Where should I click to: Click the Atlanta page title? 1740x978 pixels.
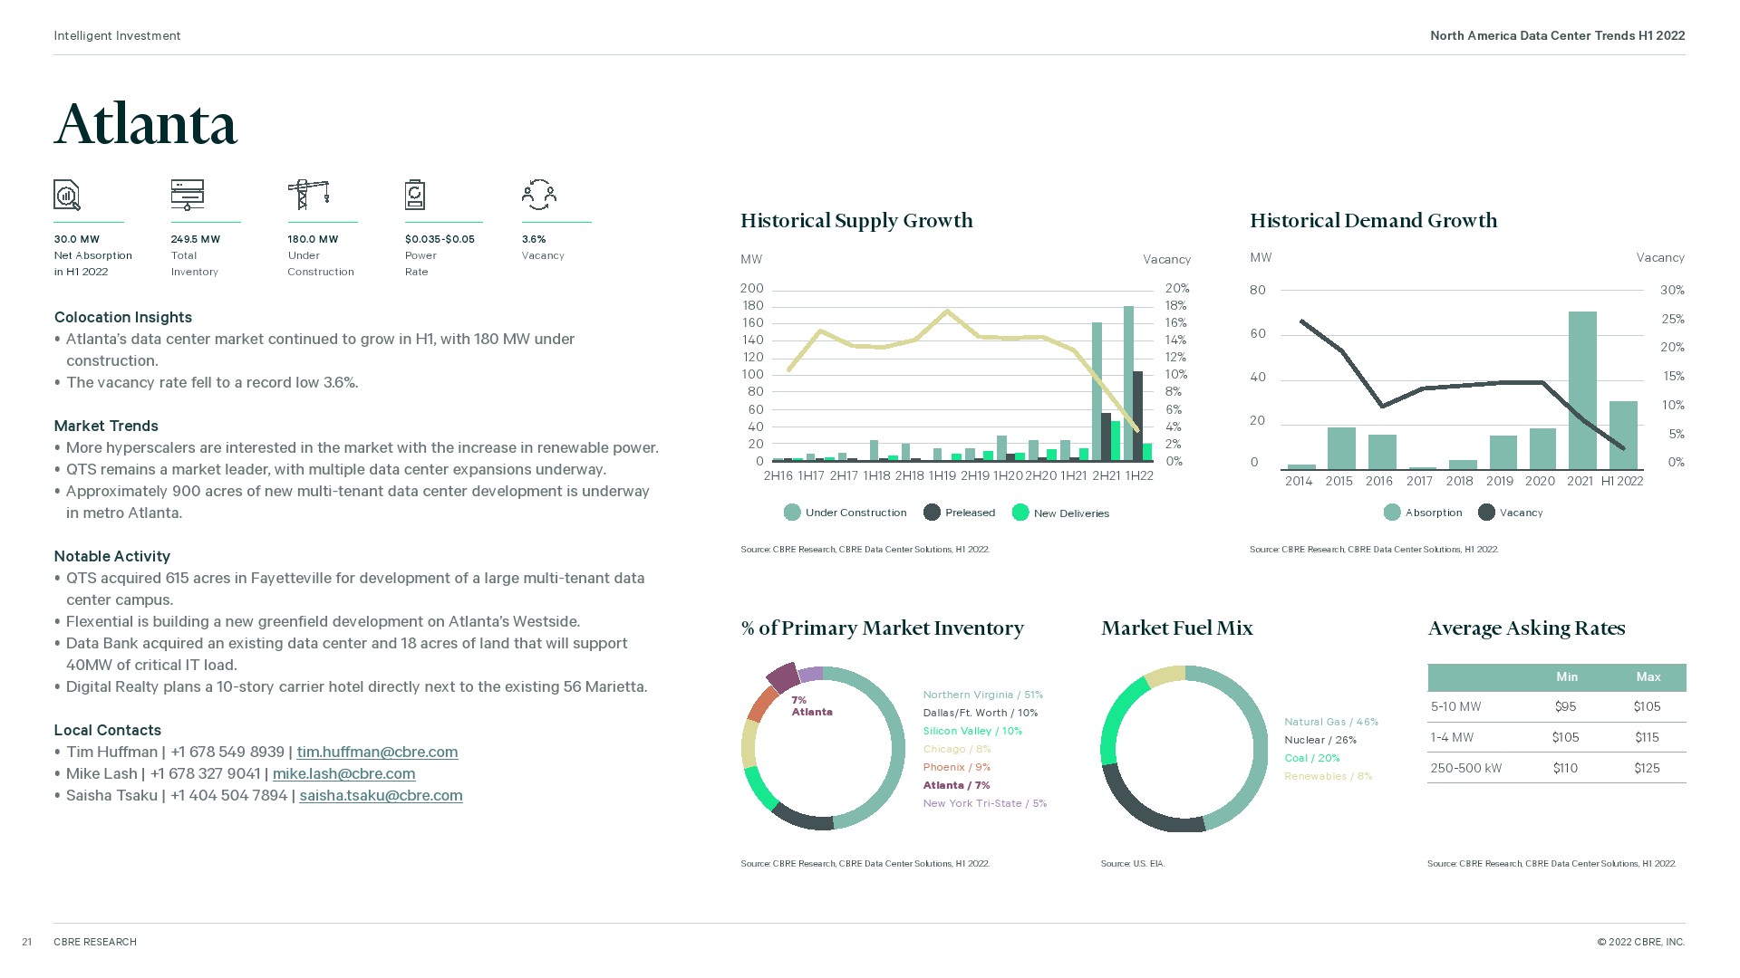tap(145, 124)
